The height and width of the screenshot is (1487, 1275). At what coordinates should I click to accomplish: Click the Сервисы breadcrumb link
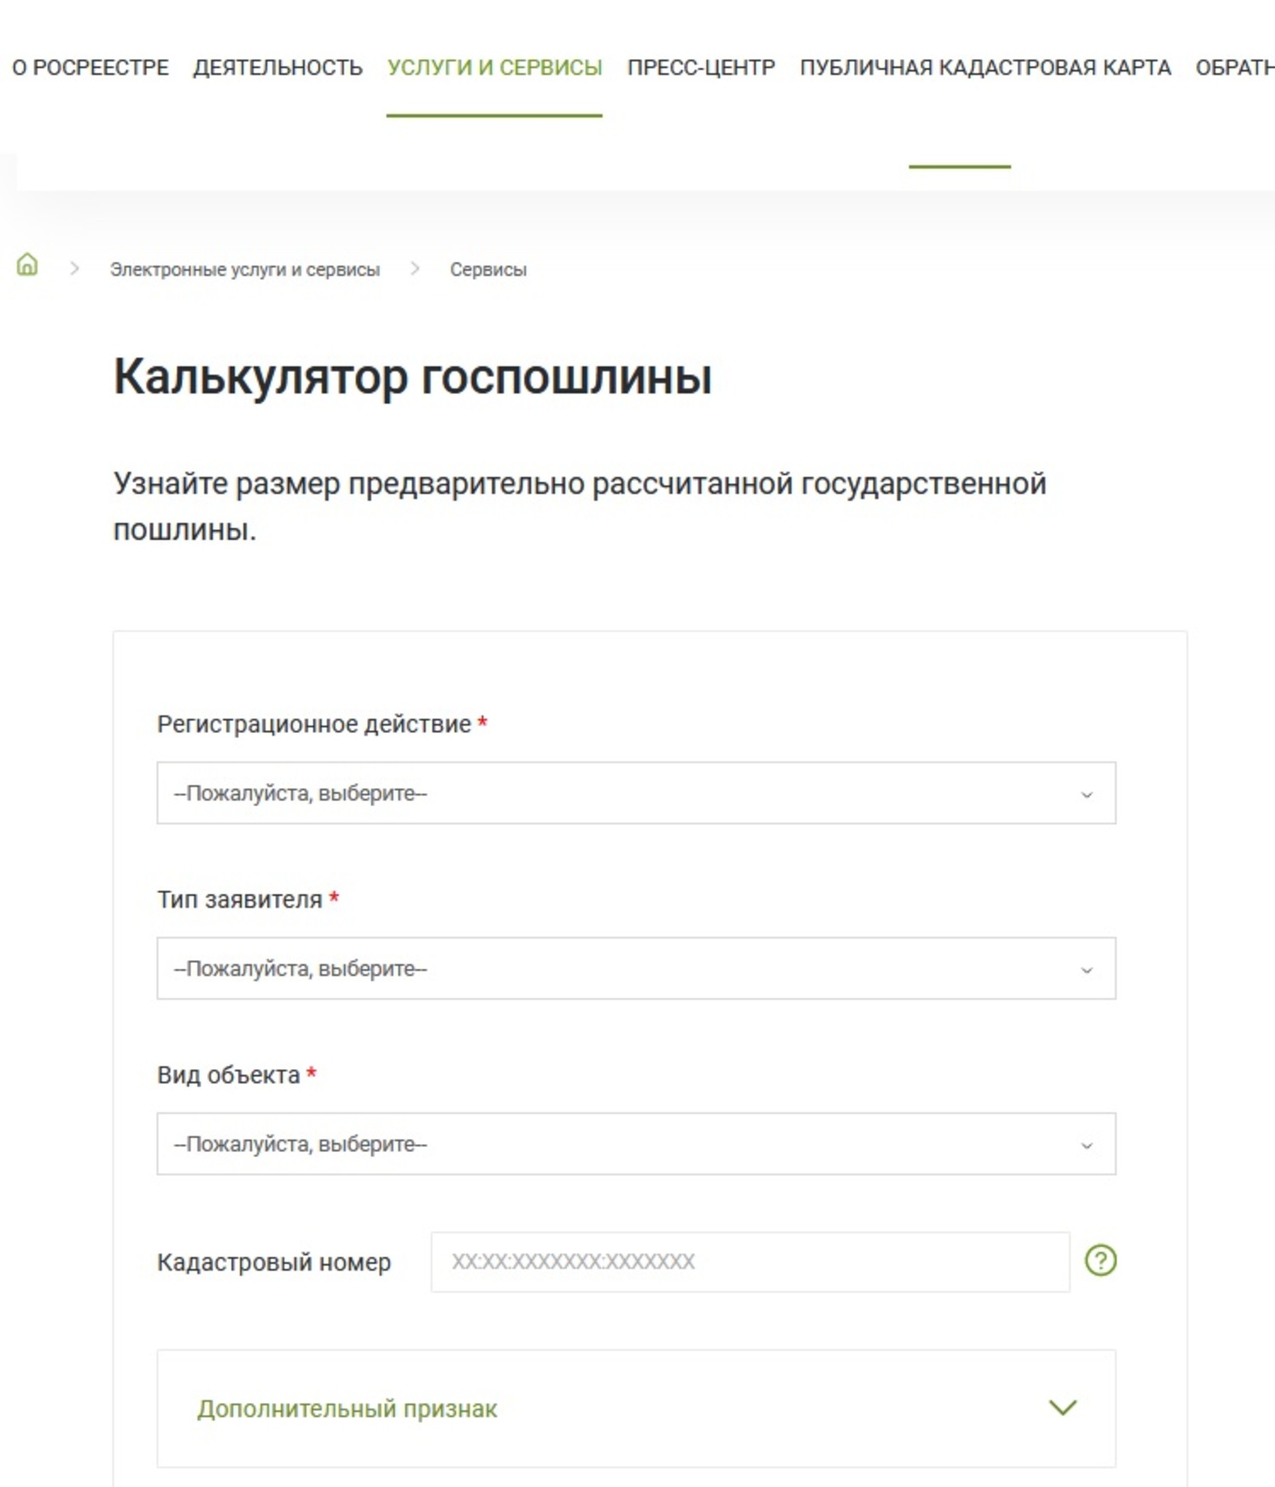[488, 269]
